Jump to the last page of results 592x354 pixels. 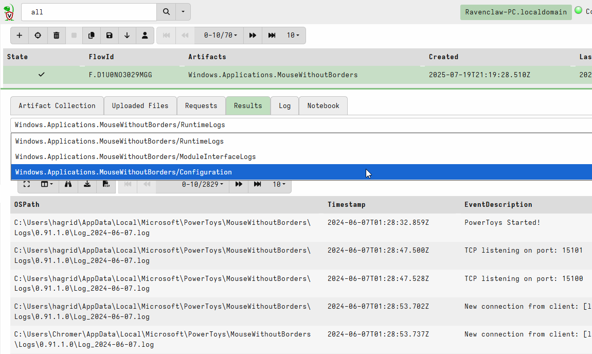pos(258,184)
